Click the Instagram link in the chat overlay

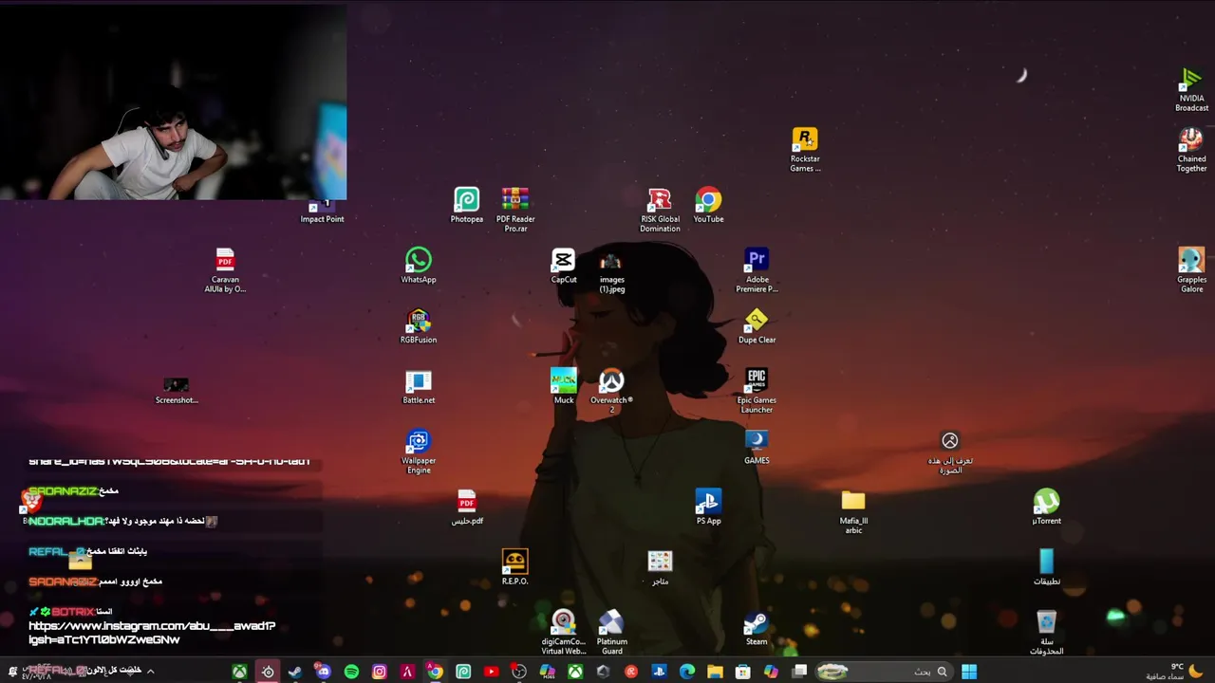click(152, 633)
